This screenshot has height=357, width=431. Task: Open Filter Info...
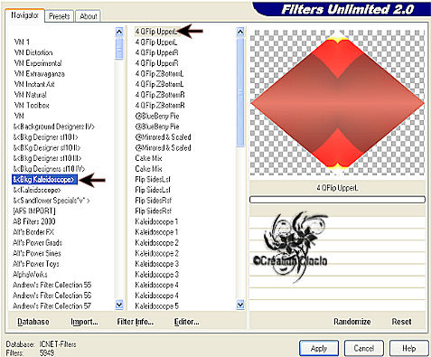pyautogui.click(x=136, y=322)
